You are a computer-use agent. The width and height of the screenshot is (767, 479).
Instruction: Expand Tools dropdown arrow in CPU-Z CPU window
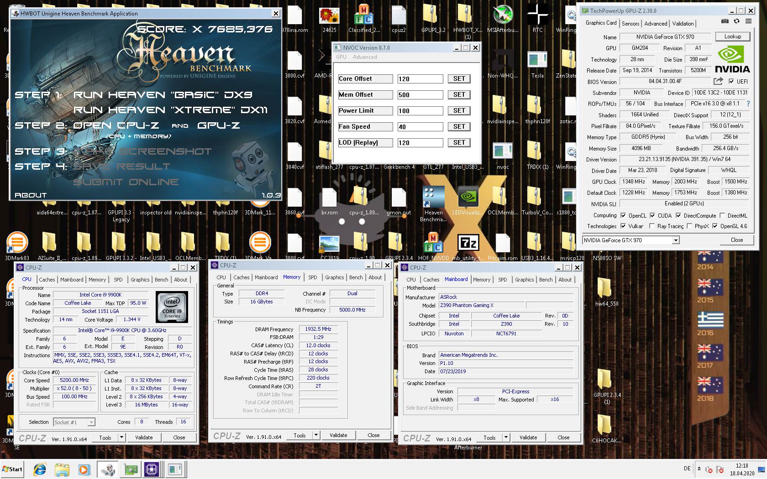click(x=121, y=437)
